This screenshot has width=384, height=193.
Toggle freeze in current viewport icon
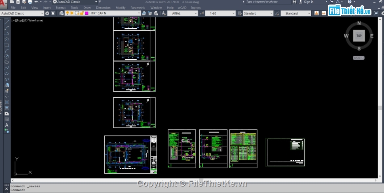[x=77, y=13]
